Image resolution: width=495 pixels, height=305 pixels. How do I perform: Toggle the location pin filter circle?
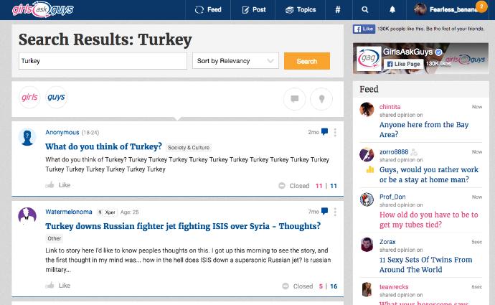click(x=321, y=99)
